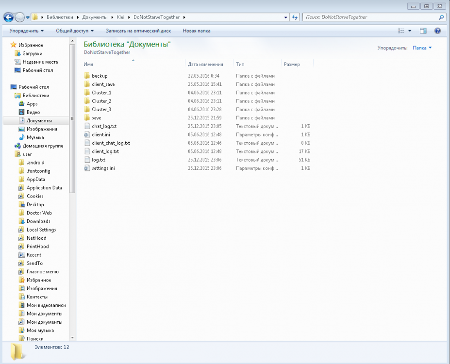Open Недавние места in sidebar
Screen dimensions: 450x364
36,62
